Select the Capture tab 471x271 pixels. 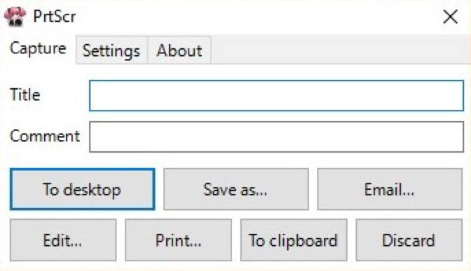pyautogui.click(x=38, y=48)
